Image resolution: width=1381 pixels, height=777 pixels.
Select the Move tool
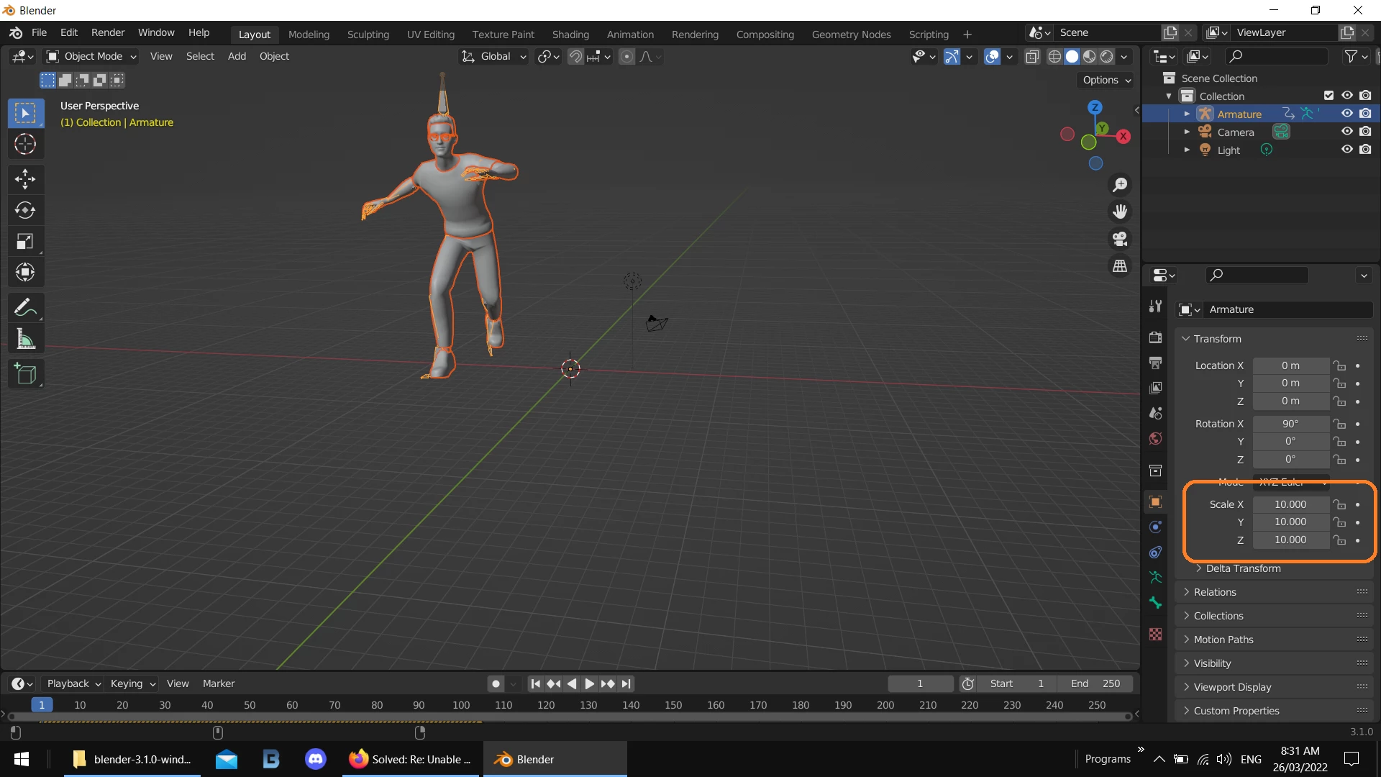click(x=25, y=178)
